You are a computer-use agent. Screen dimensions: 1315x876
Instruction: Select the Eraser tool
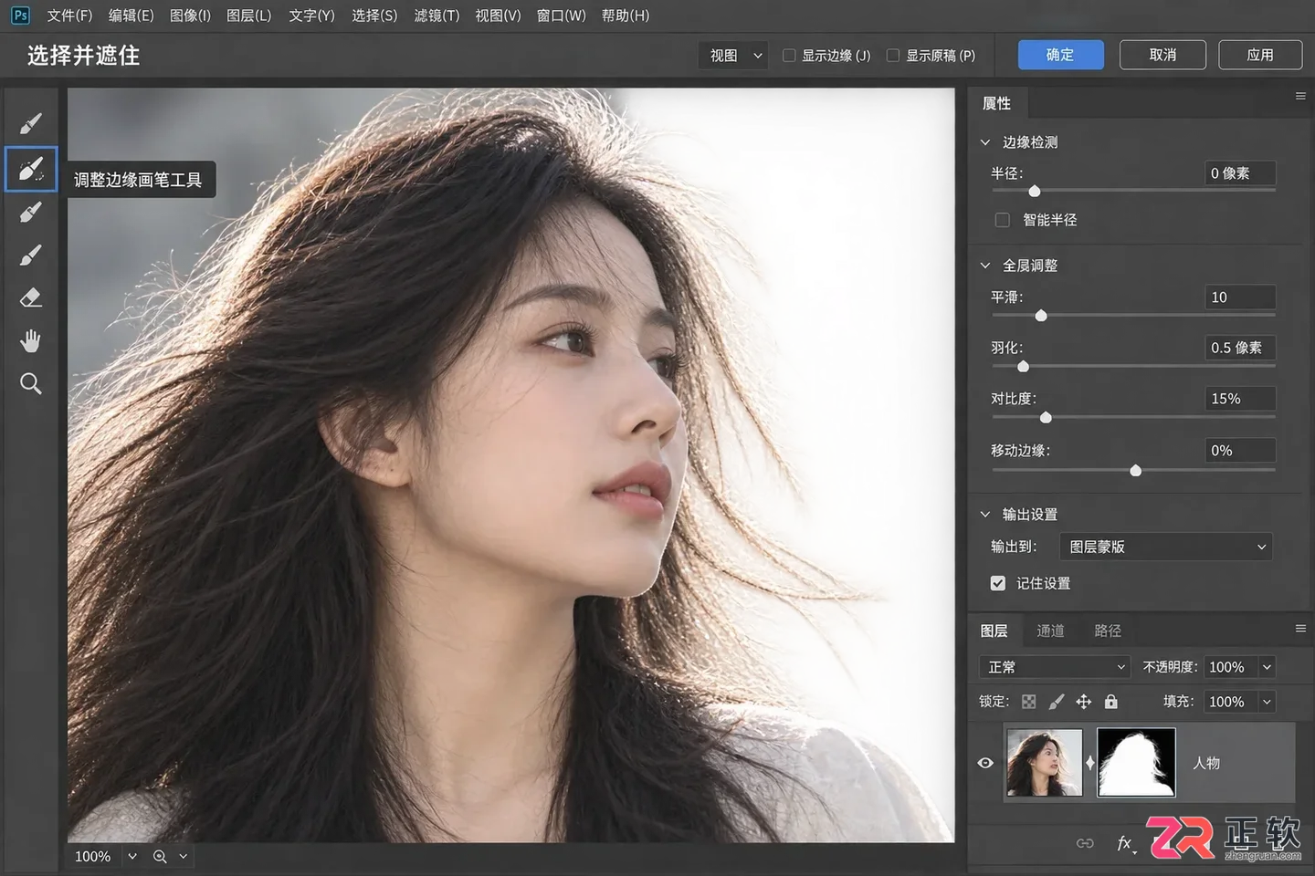coord(31,297)
